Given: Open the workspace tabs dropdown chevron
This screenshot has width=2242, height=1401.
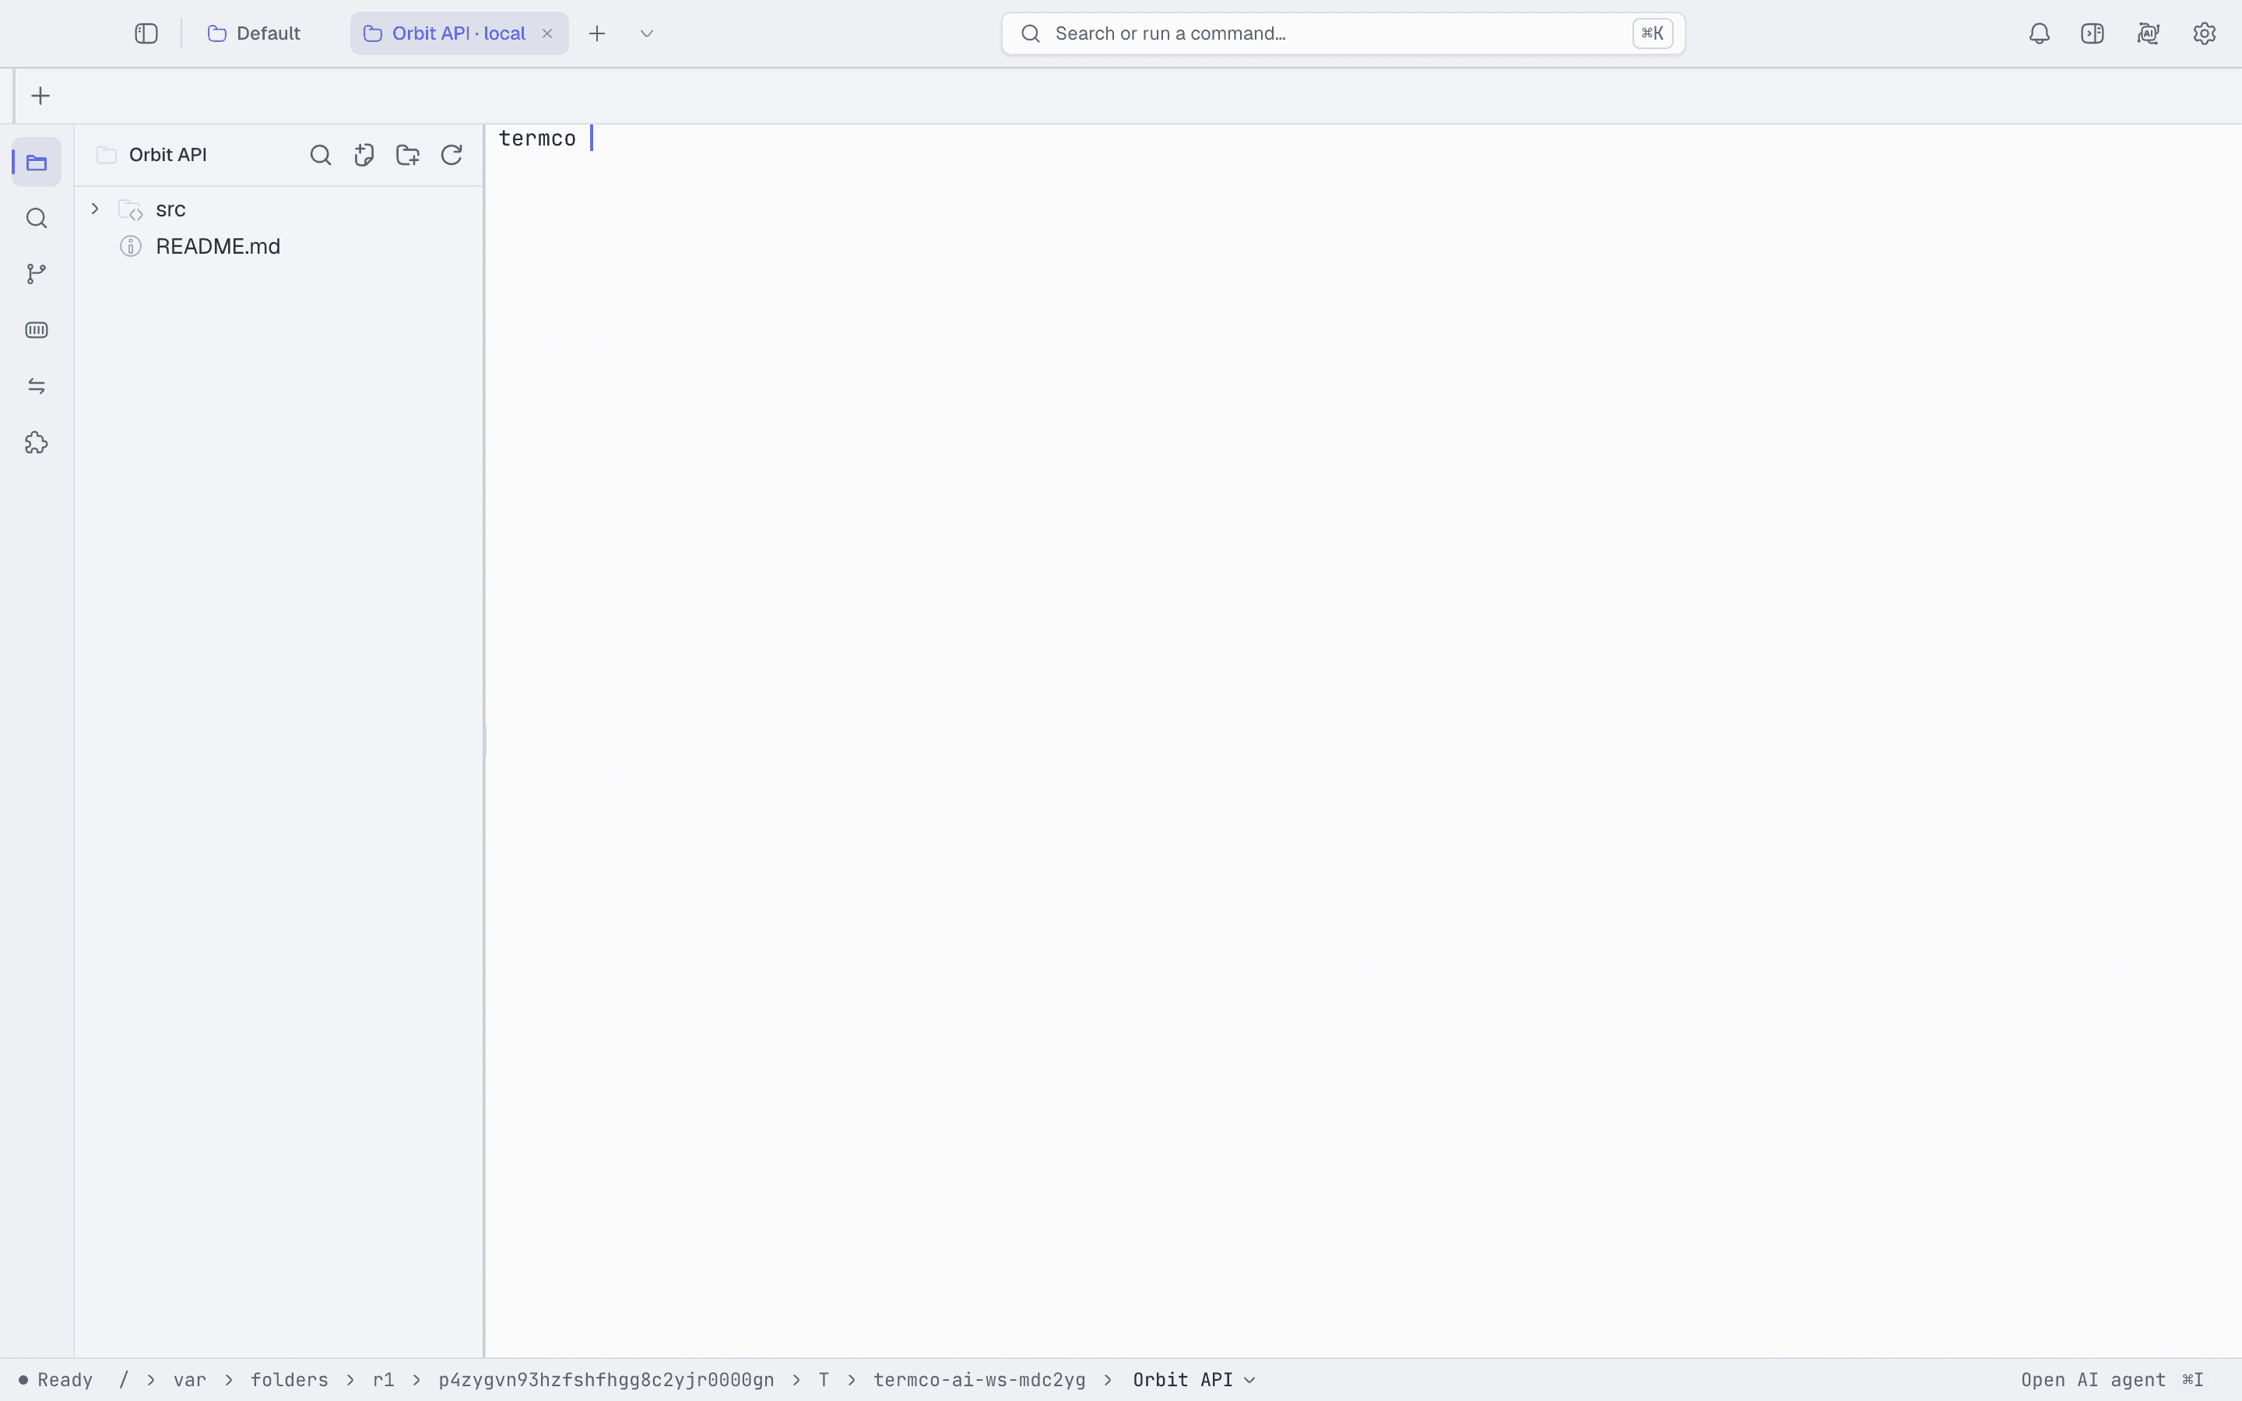Looking at the screenshot, I should point(647,33).
